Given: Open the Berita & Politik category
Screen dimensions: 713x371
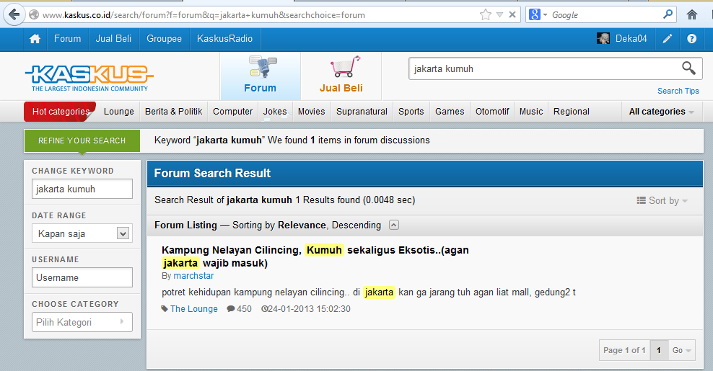Looking at the screenshot, I should click(173, 111).
